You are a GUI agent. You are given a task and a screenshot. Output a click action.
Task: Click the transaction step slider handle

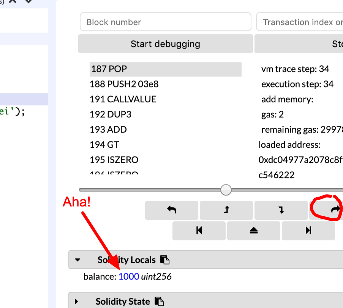pyautogui.click(x=226, y=190)
